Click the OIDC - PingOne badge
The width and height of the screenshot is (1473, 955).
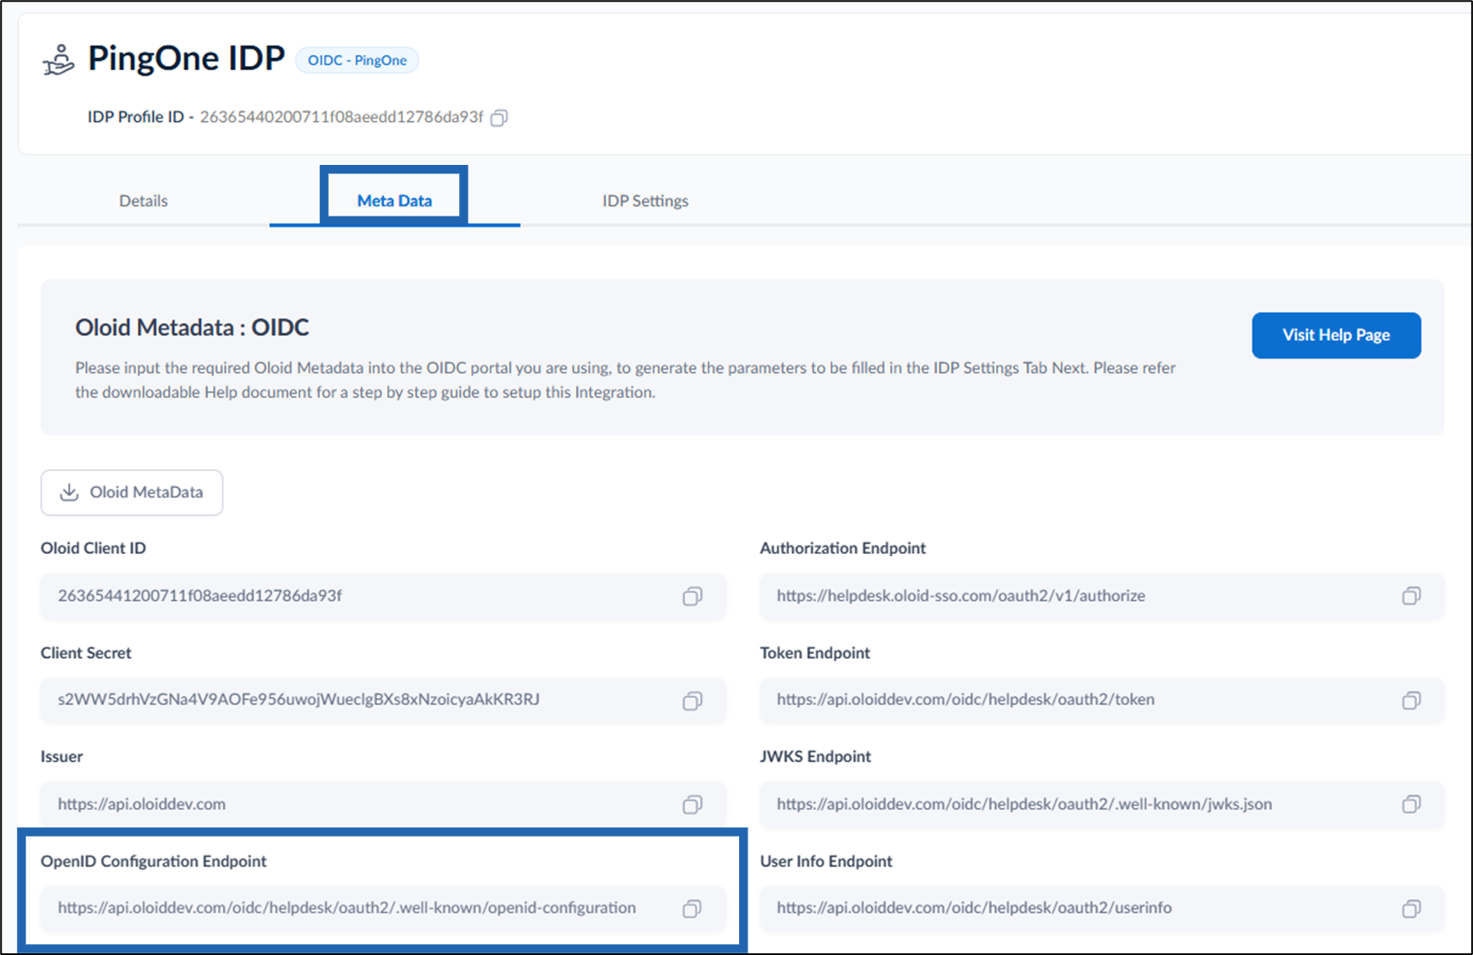pos(357,60)
